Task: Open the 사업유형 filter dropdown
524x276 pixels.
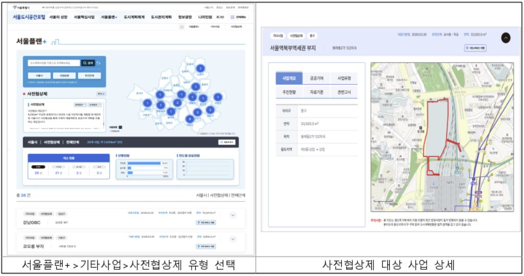Action: point(64,75)
